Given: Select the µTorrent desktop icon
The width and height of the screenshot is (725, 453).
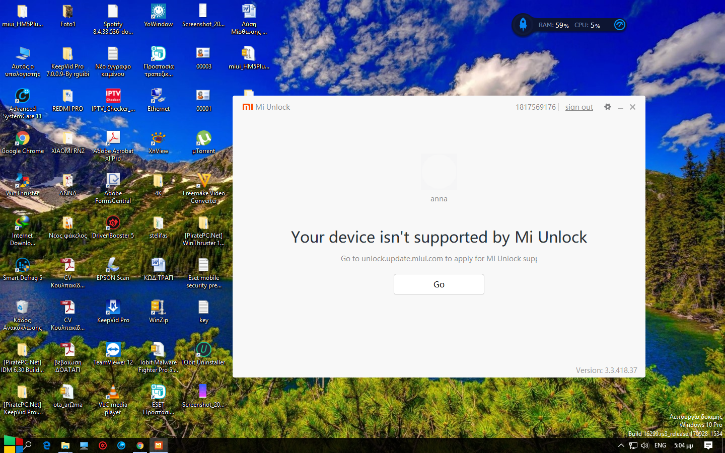Looking at the screenshot, I should point(204,142).
